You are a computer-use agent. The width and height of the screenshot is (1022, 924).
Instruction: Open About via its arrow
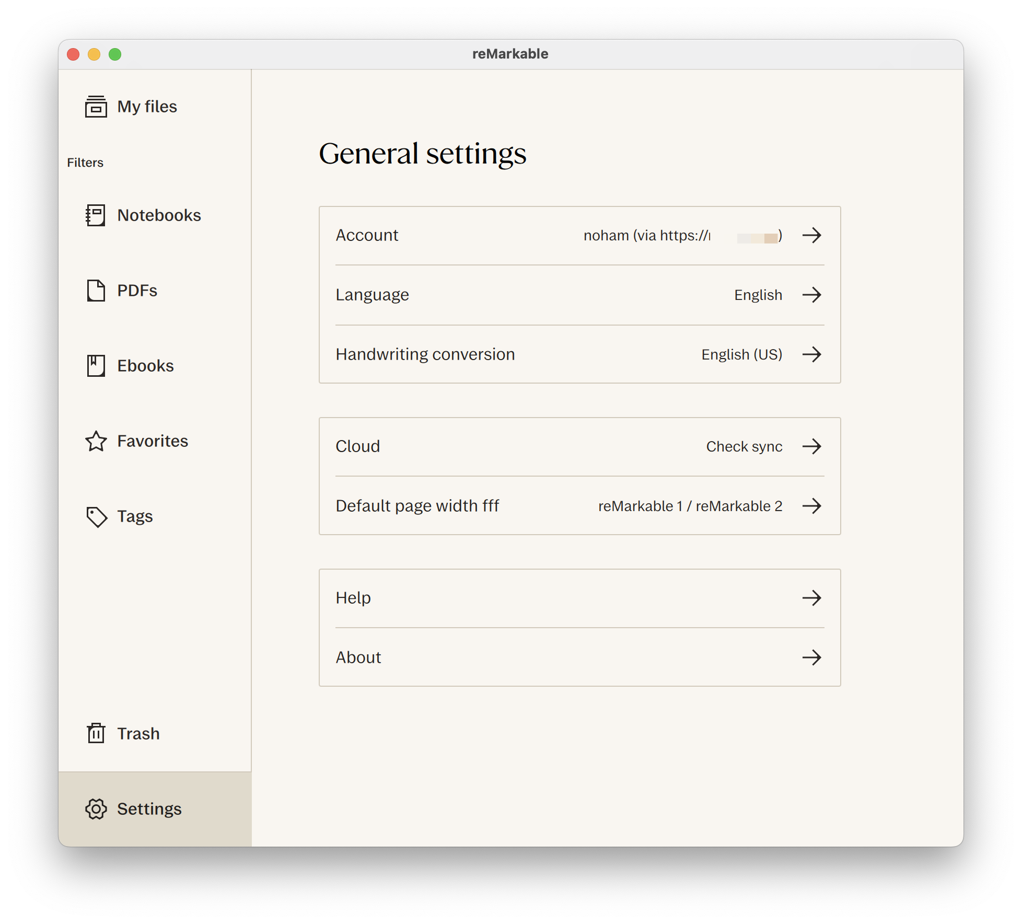point(812,657)
